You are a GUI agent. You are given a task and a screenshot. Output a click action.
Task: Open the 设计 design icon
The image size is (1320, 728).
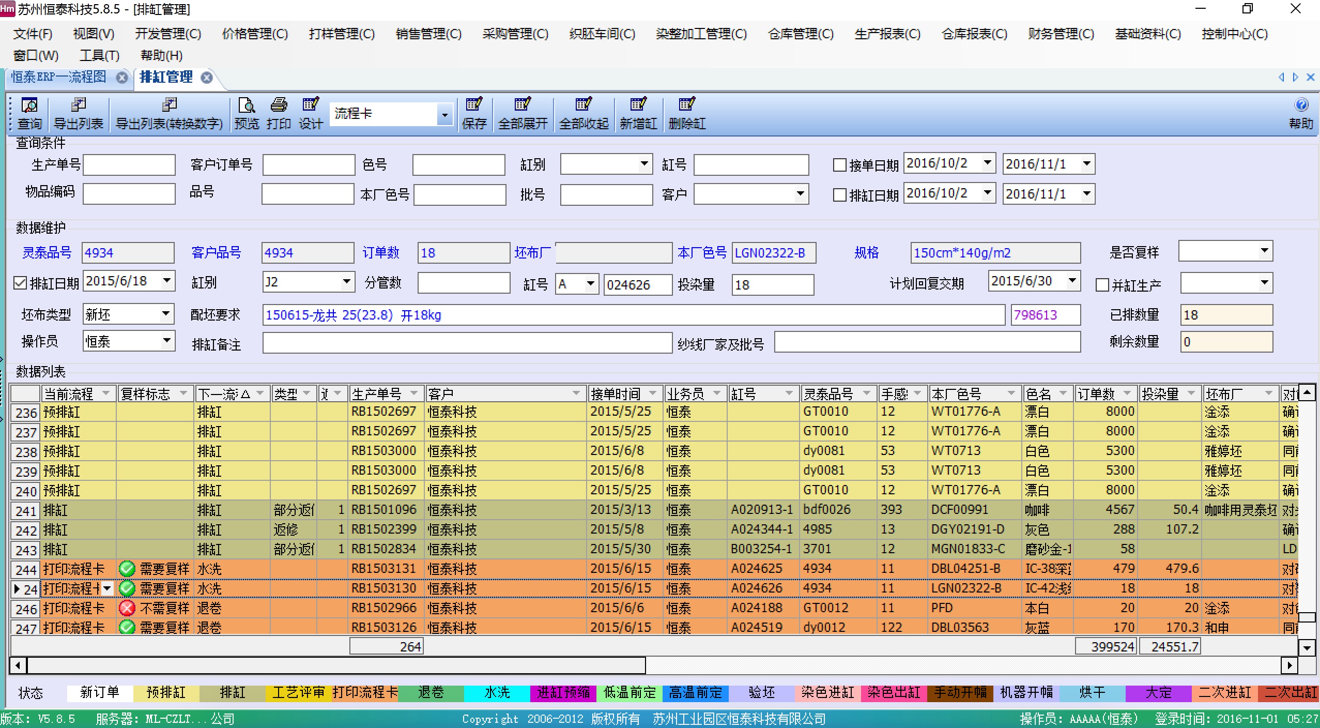coord(311,114)
